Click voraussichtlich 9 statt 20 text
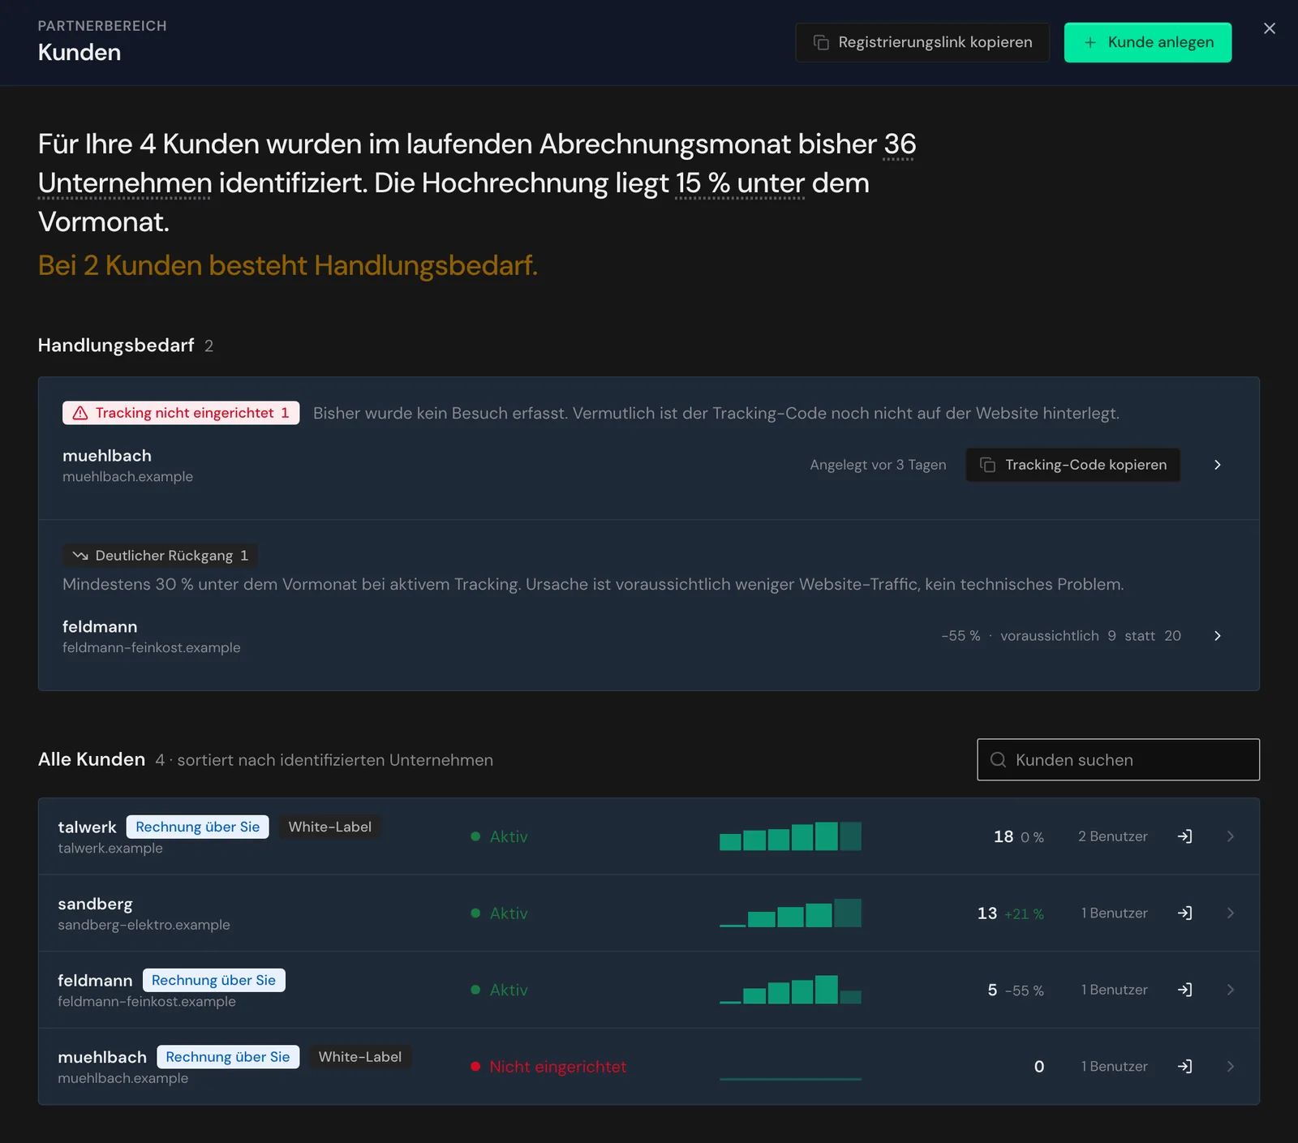The image size is (1298, 1143). tap(1090, 636)
